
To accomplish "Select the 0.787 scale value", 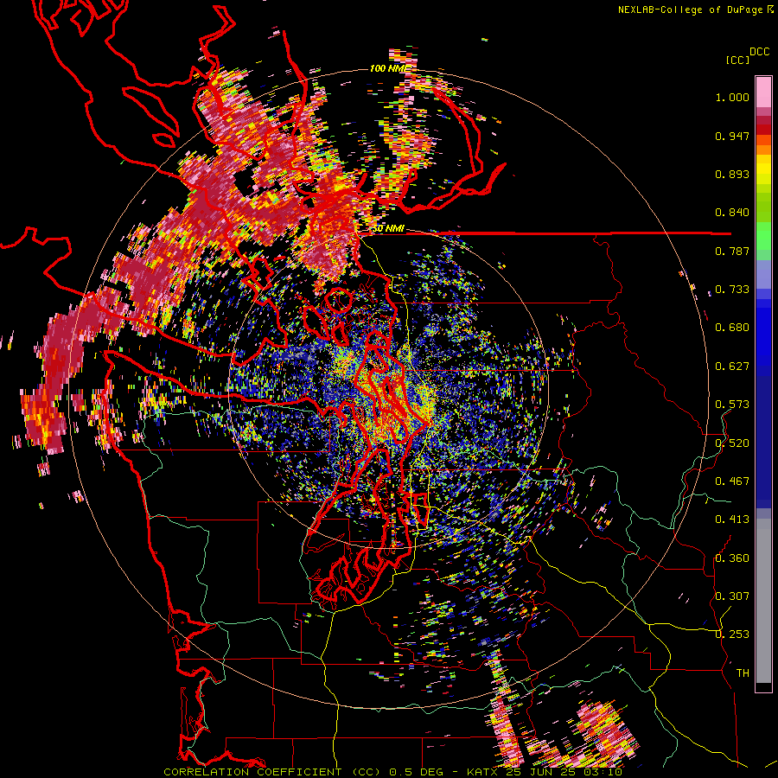I will pyautogui.click(x=732, y=251).
